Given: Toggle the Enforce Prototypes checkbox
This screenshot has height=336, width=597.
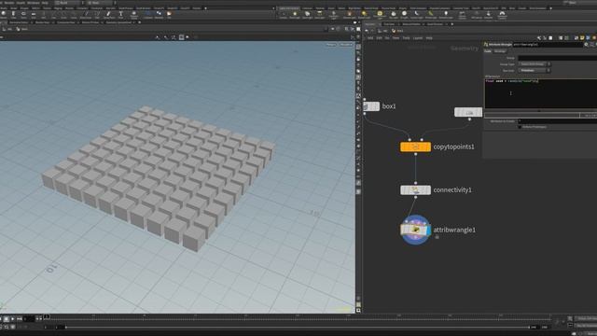Looking at the screenshot, I should (520, 127).
